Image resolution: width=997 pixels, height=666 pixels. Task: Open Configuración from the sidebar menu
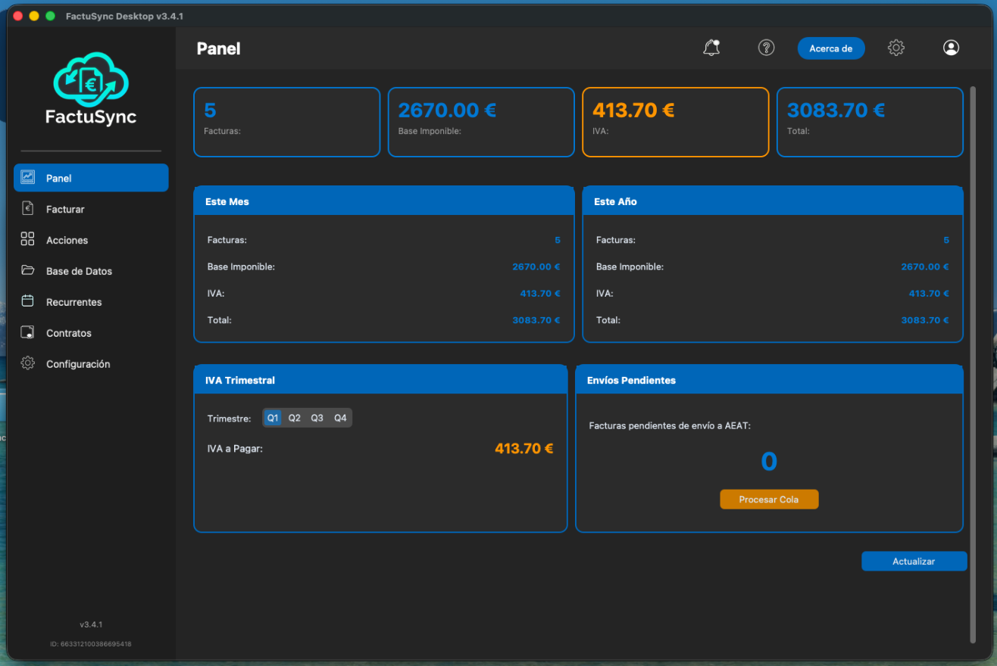(77, 364)
